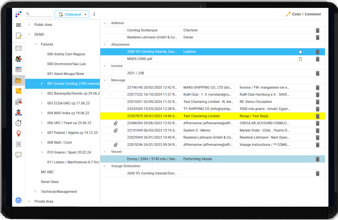Click the search input field

(39, 14)
